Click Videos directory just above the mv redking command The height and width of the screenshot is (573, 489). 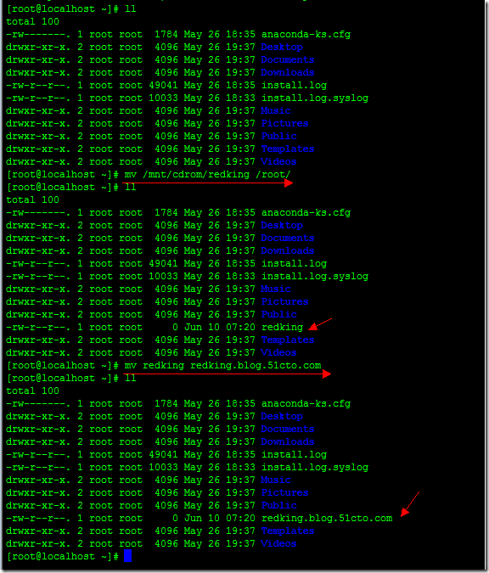pos(278,352)
